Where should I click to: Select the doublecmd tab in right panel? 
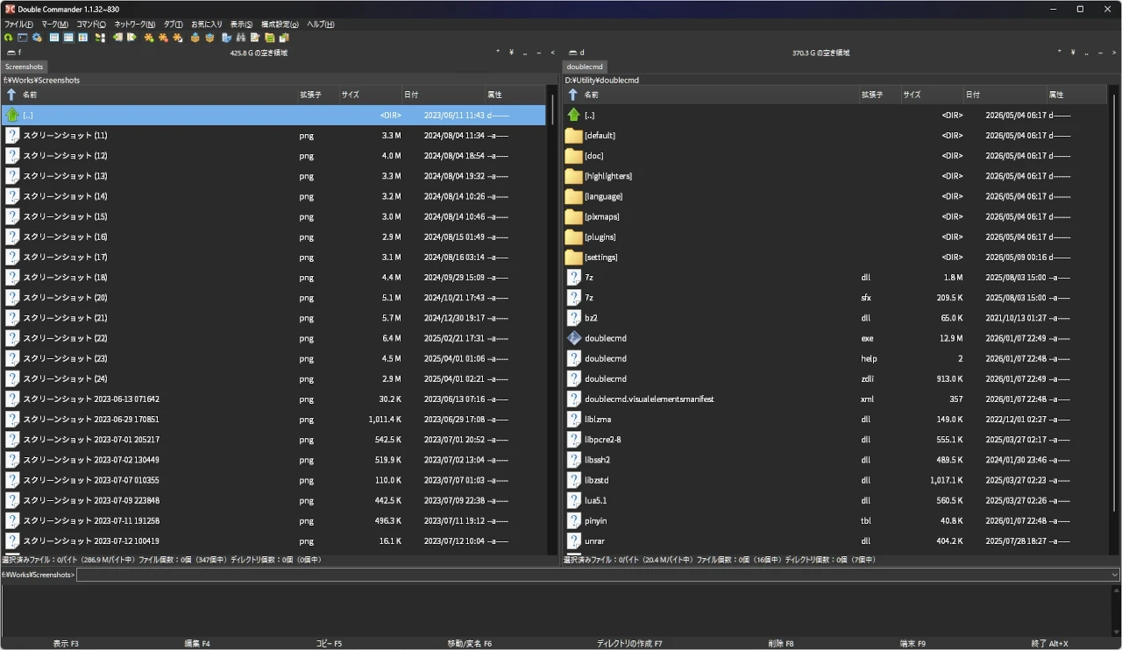pos(585,67)
